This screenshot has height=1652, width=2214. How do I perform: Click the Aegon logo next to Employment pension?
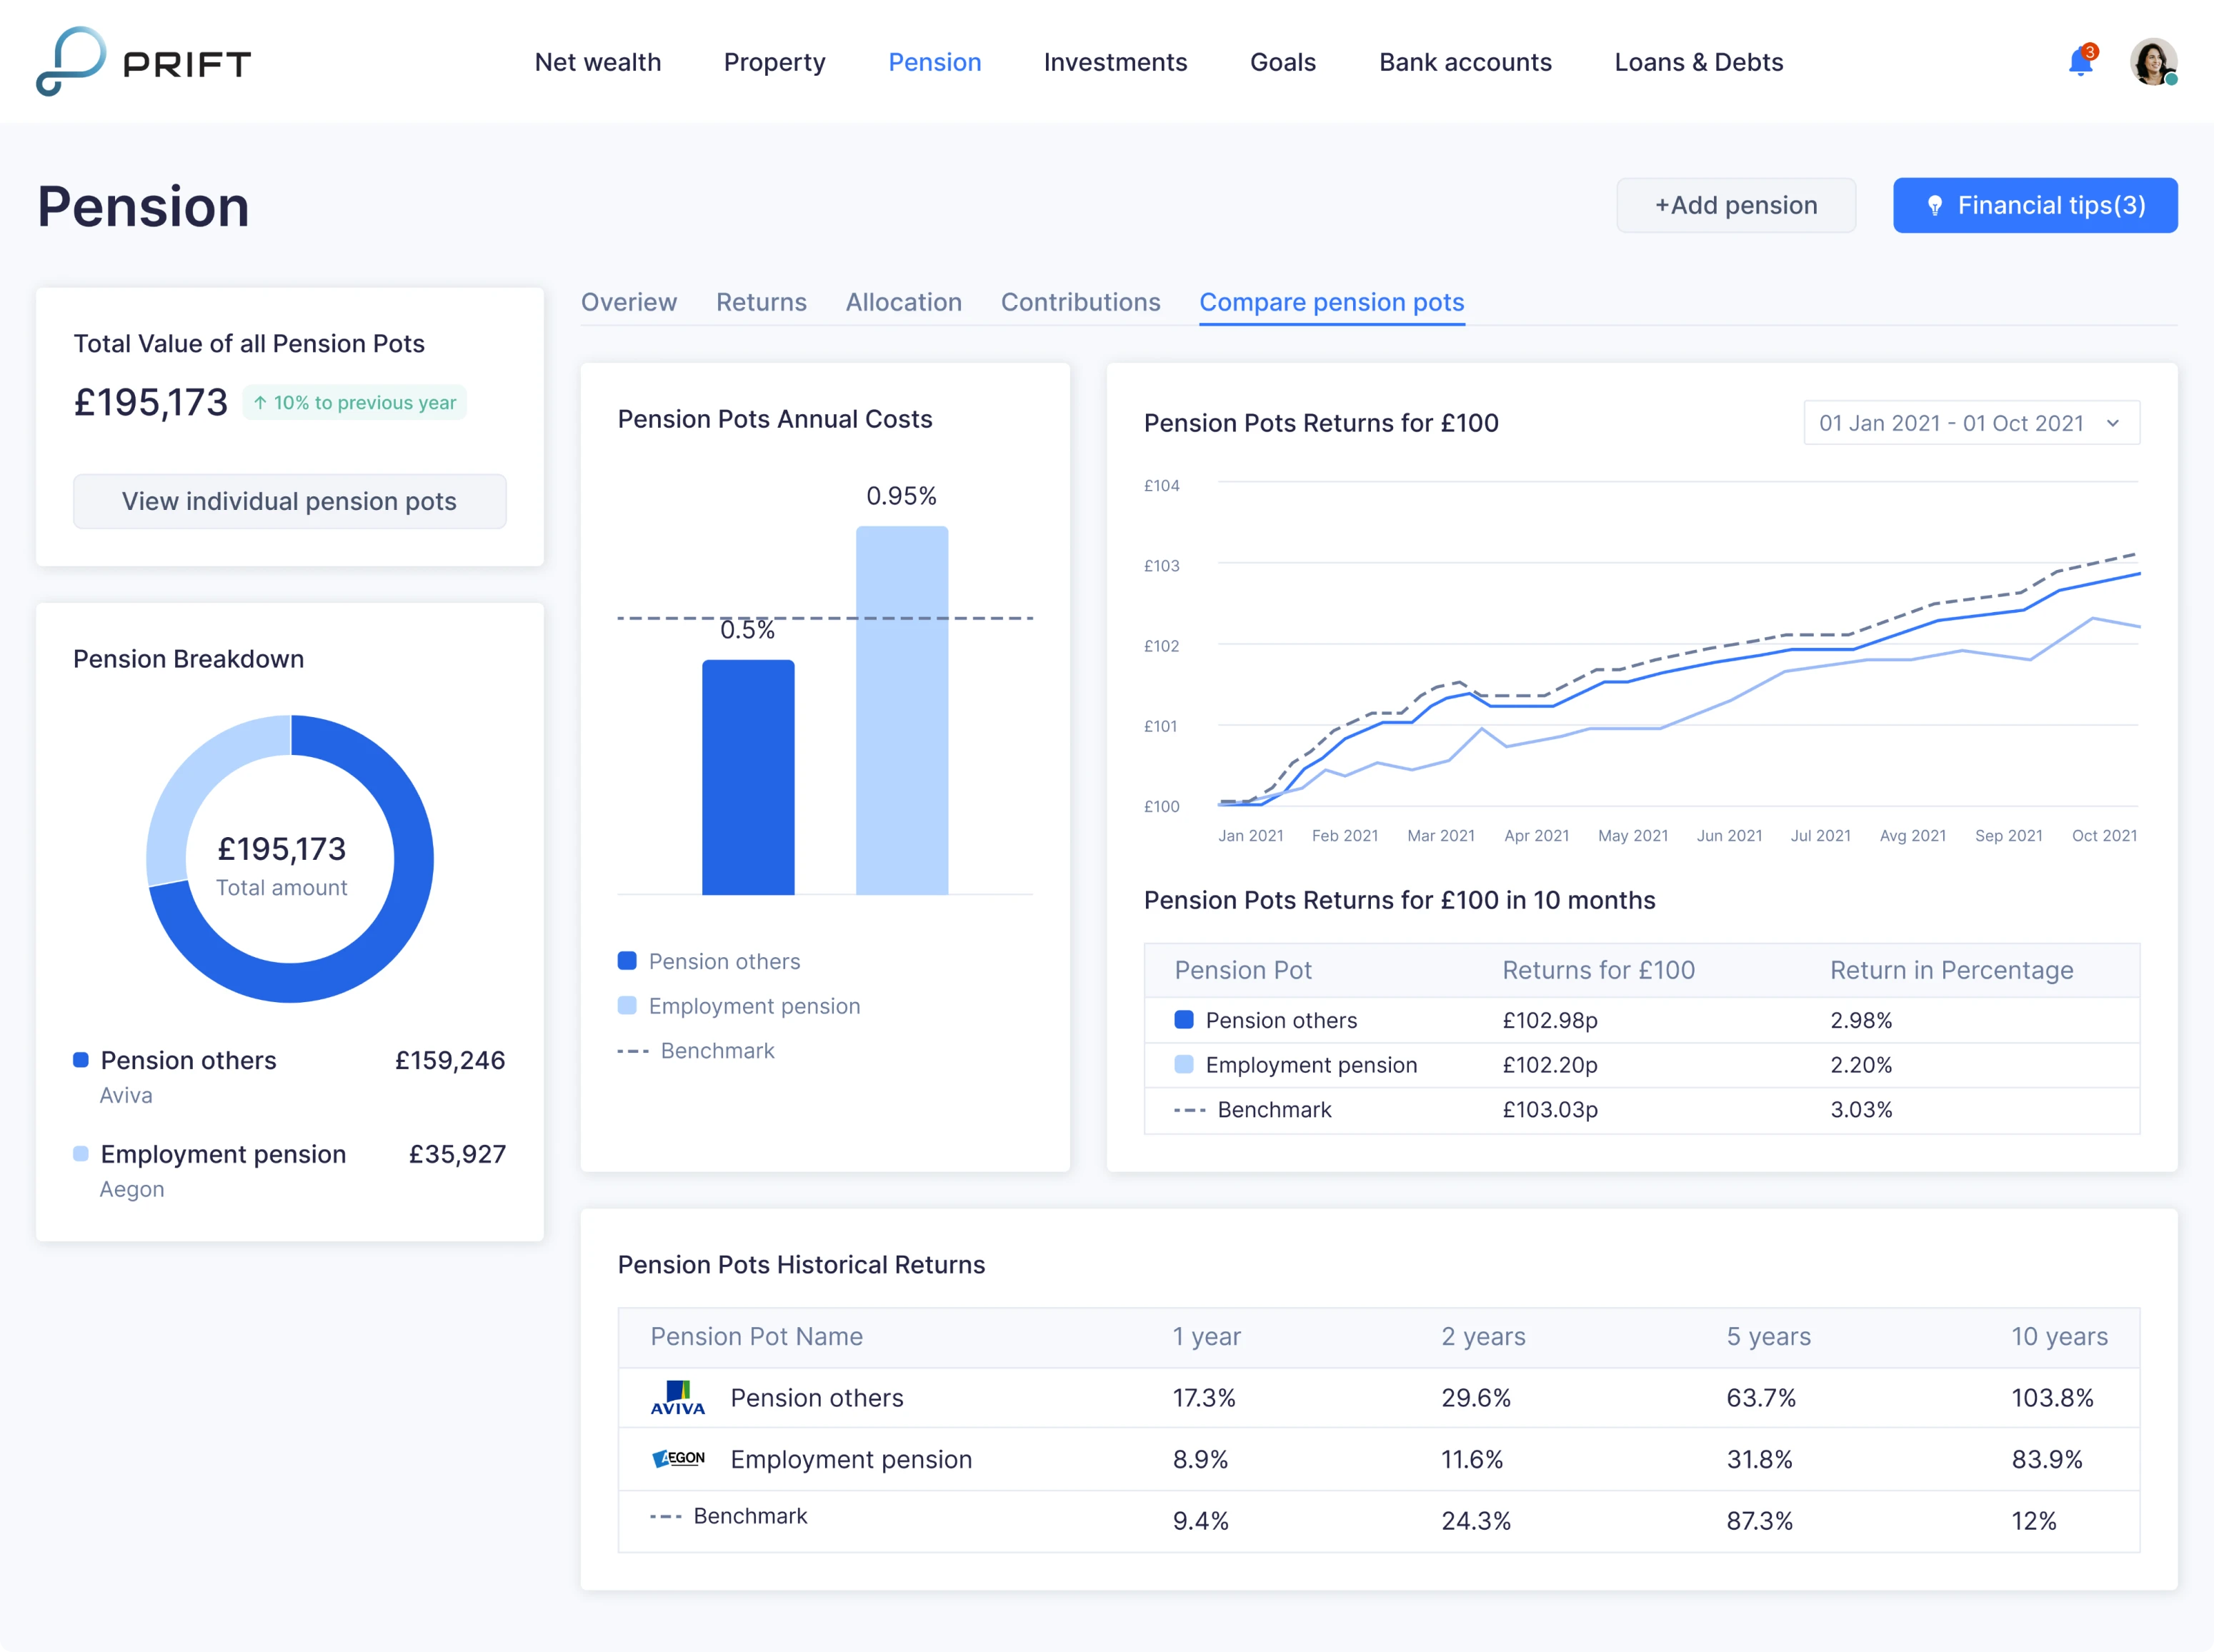678,1459
